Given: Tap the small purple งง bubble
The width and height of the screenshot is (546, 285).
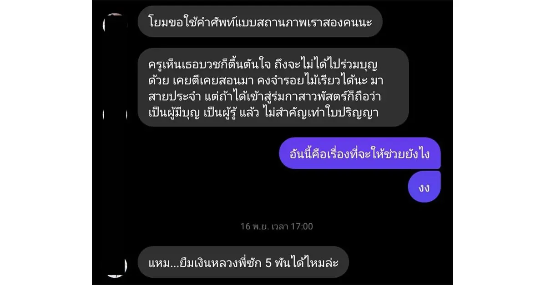Looking at the screenshot, I should tap(424, 187).
